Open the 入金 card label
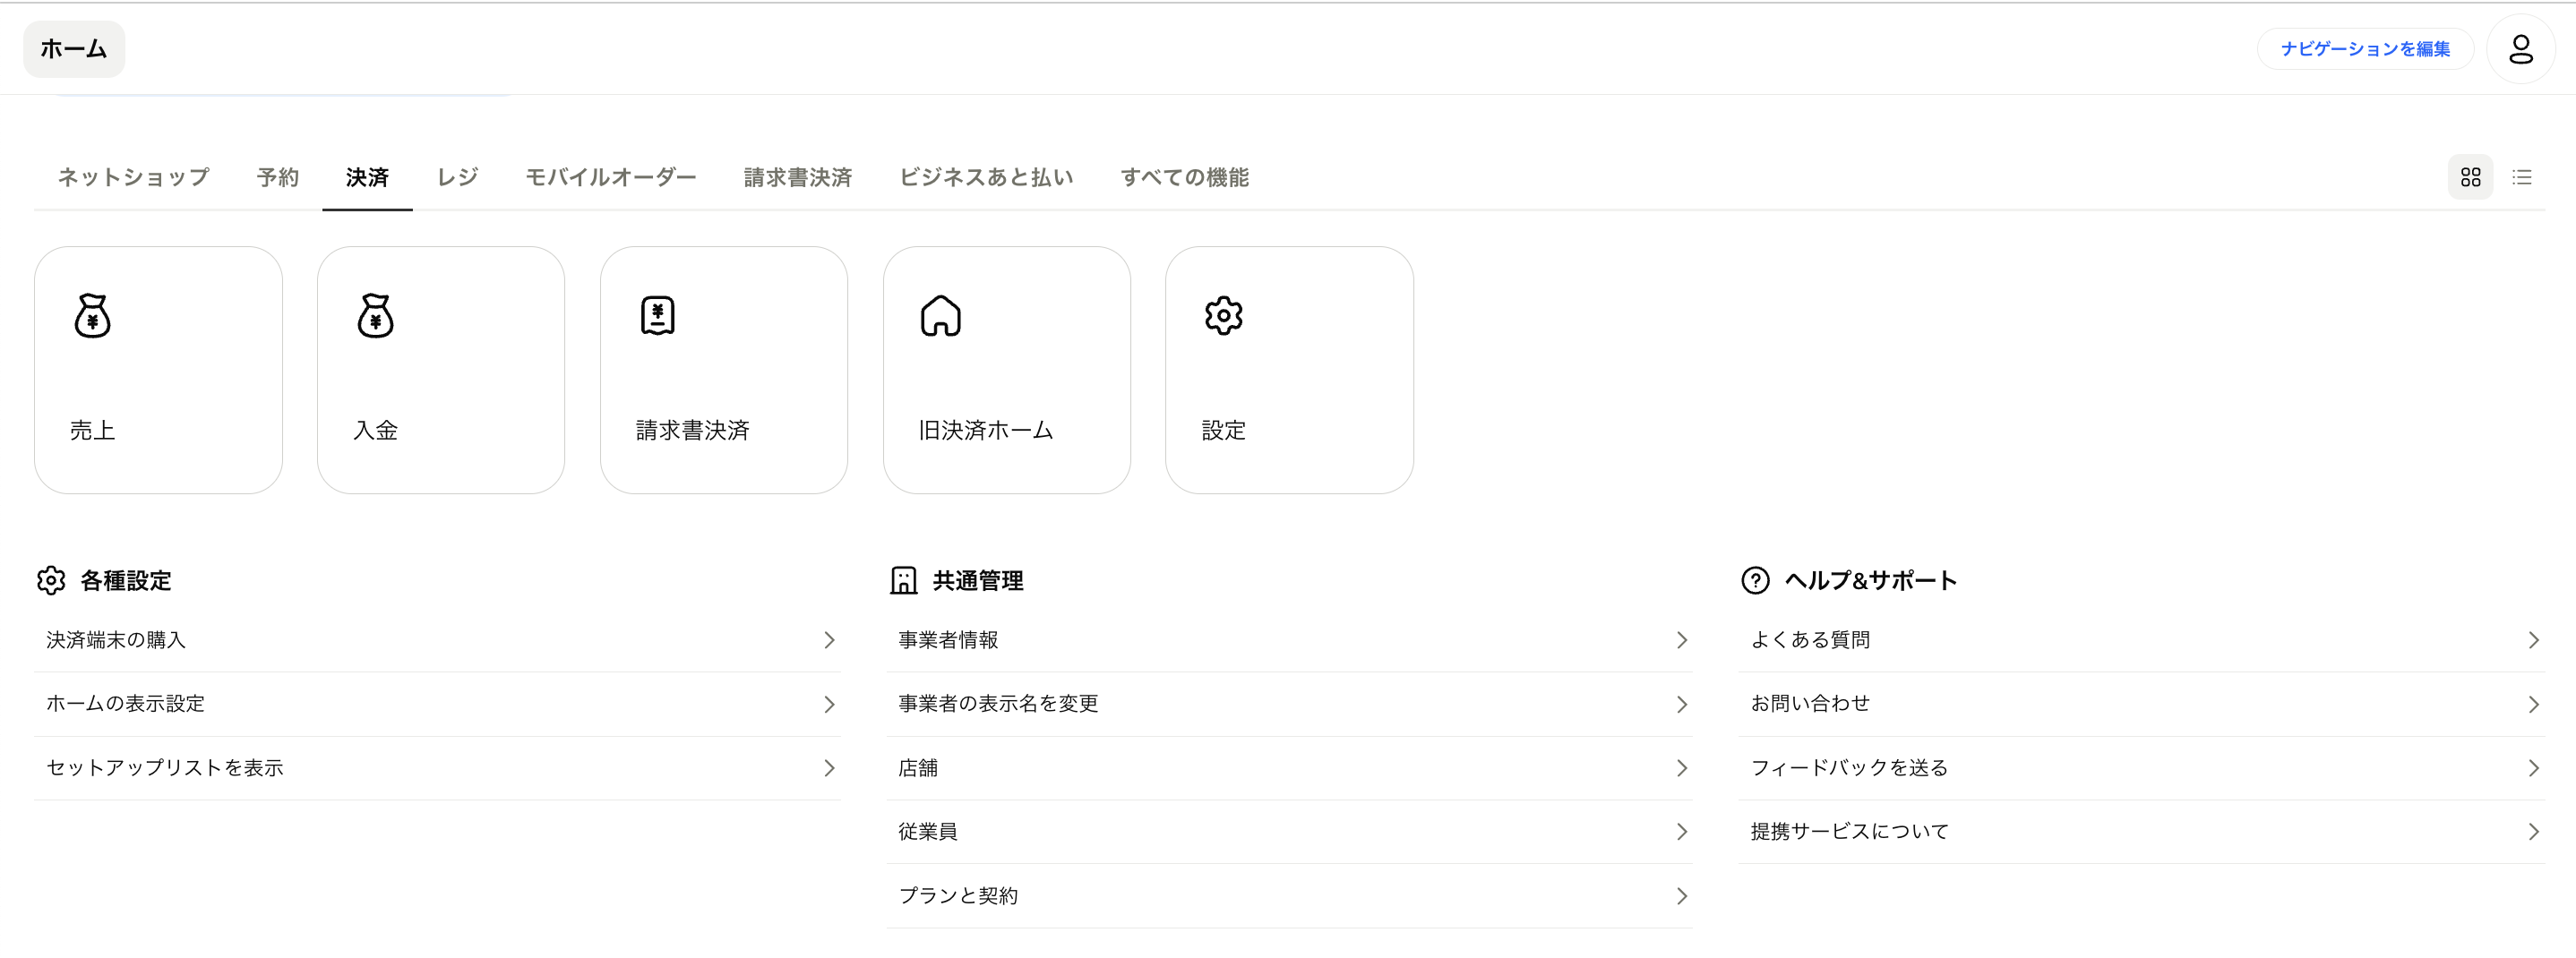Viewport: 2576px width, 958px height. pos(376,431)
